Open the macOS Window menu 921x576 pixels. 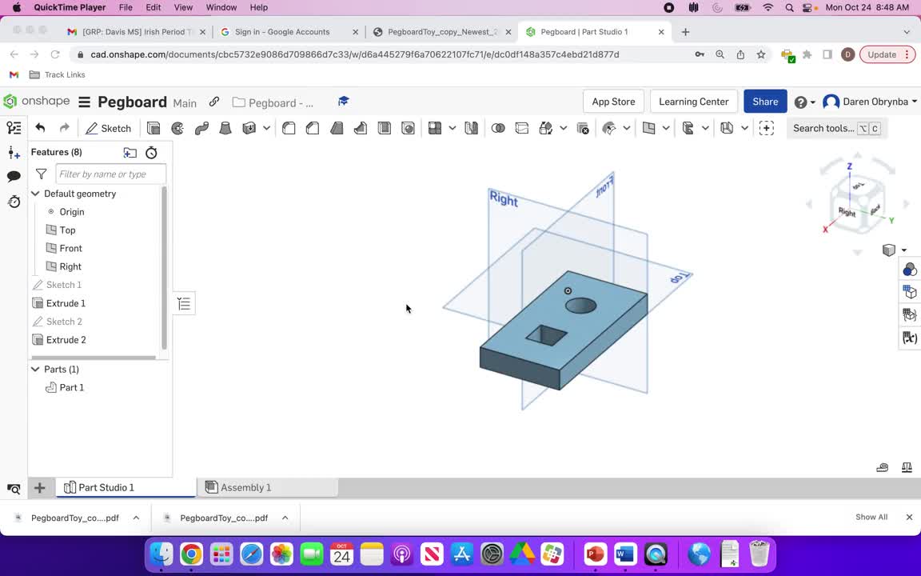pyautogui.click(x=221, y=8)
